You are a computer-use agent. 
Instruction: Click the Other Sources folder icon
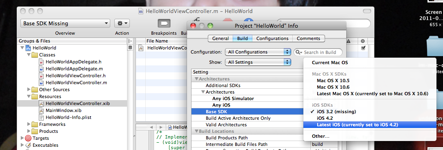34,90
